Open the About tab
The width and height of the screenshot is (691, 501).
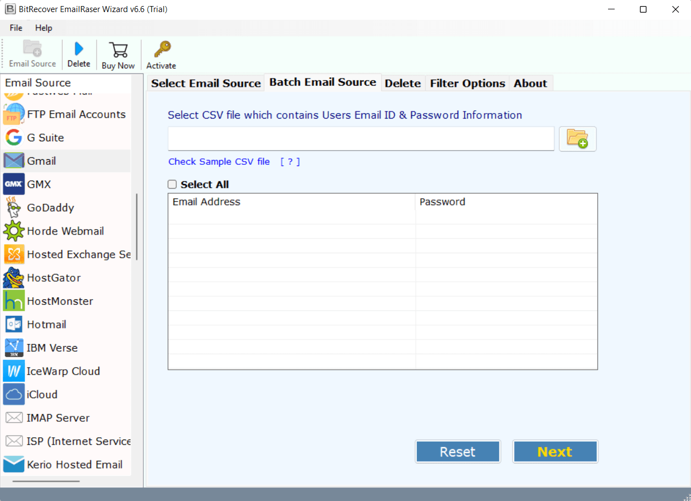531,83
